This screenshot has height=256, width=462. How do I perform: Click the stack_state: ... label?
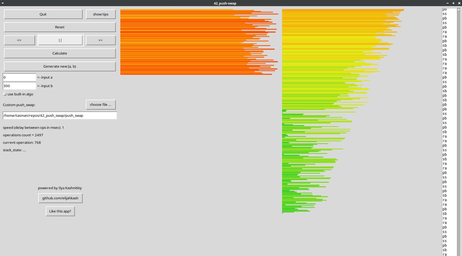[x=14, y=150]
